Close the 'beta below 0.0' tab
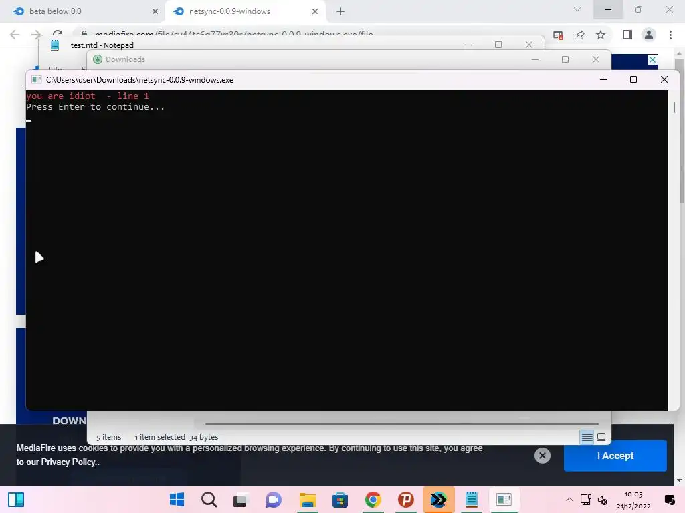This screenshot has height=513, width=685. [155, 11]
